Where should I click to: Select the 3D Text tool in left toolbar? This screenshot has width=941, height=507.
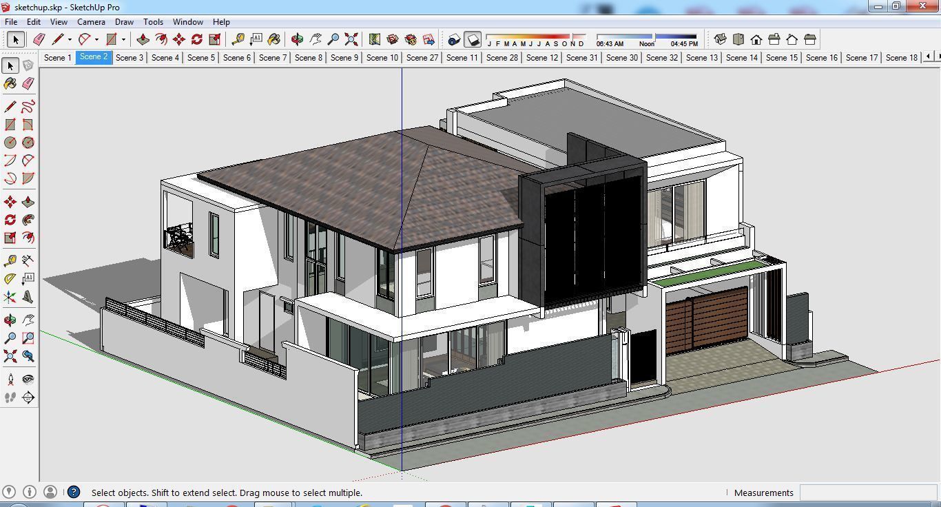point(28,297)
